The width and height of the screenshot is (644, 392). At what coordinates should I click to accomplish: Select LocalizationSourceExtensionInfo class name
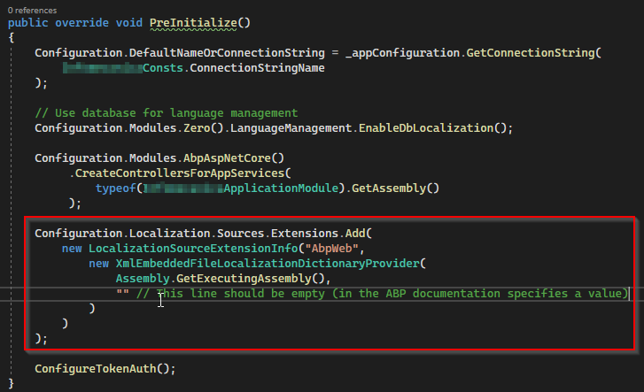tap(193, 249)
